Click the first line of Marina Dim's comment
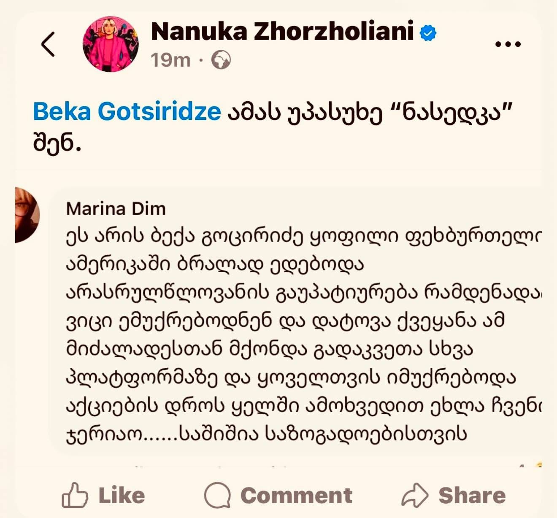This screenshot has width=557, height=518. [x=302, y=237]
